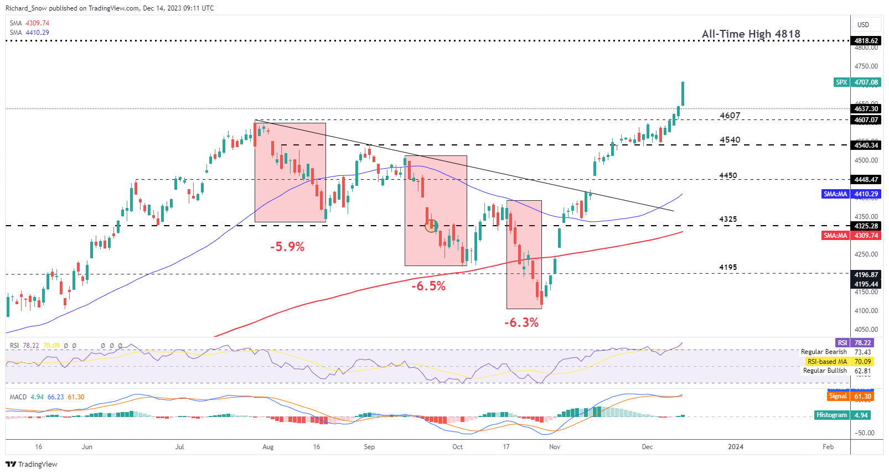The width and height of the screenshot is (889, 474).
Task: Click the TradingView logo at bottom left
Action: 32,464
